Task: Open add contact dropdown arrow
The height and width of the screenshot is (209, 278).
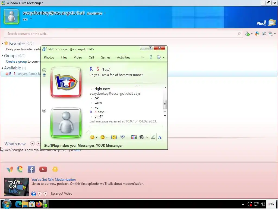Action: [x=252, y=34]
